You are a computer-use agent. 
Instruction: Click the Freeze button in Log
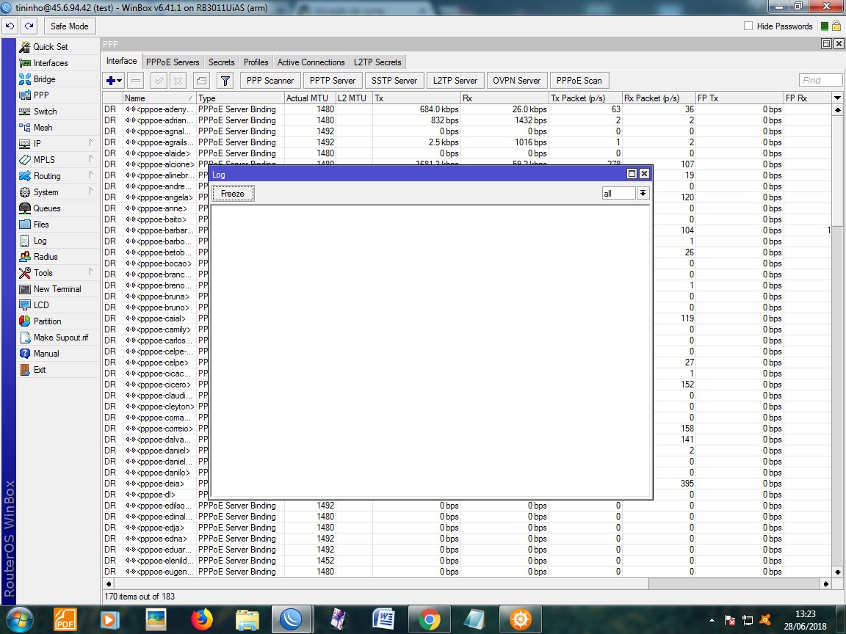[233, 194]
